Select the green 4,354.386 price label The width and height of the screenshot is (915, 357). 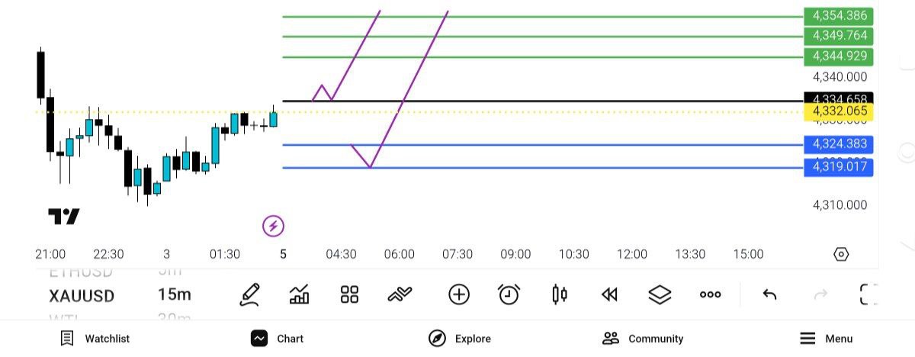pos(839,15)
